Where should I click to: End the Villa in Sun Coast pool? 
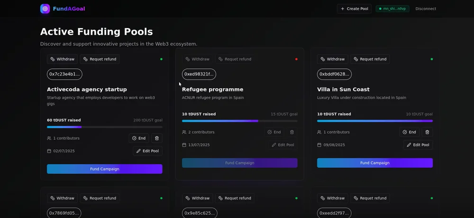[410, 132]
